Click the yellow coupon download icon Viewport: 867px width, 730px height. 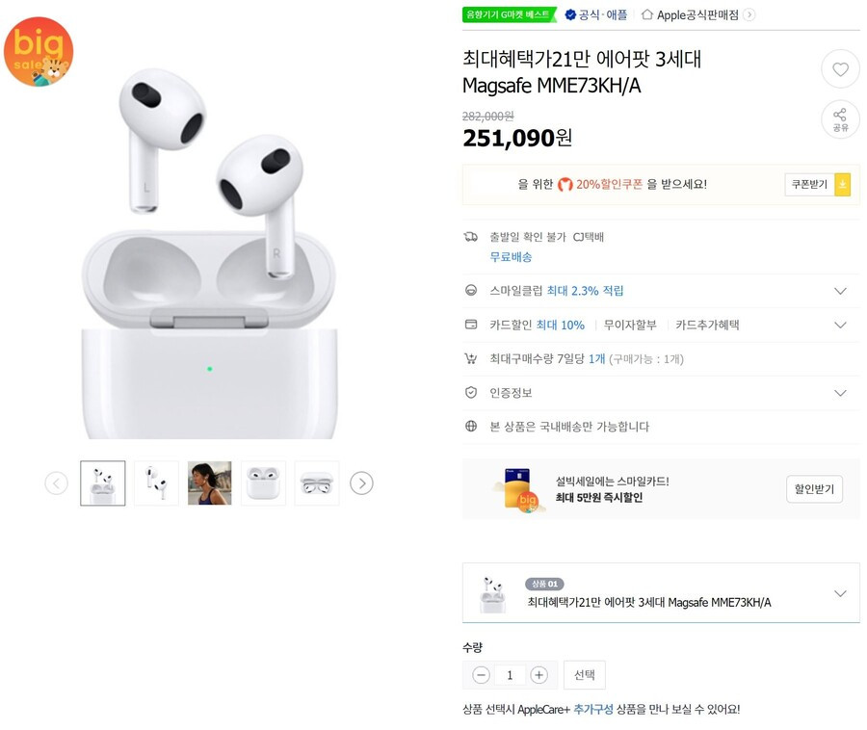pyautogui.click(x=843, y=185)
